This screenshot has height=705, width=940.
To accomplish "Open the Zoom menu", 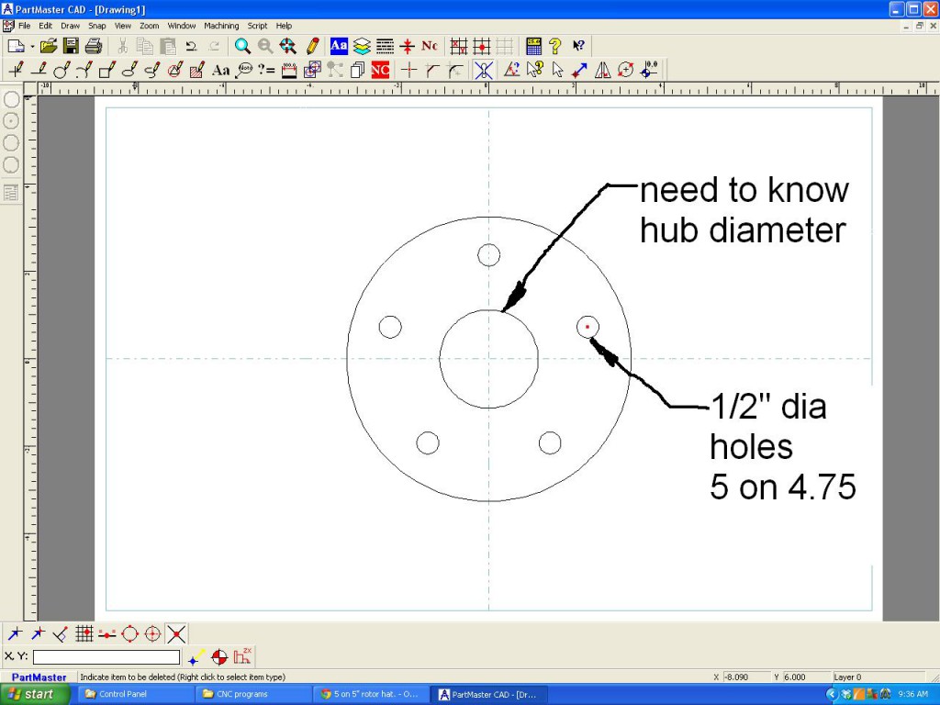I will click(150, 26).
